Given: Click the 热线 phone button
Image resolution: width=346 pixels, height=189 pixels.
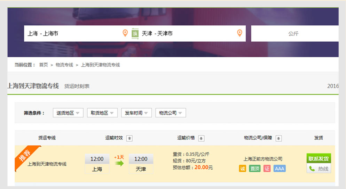Looking at the screenshot, I should click(319, 169).
